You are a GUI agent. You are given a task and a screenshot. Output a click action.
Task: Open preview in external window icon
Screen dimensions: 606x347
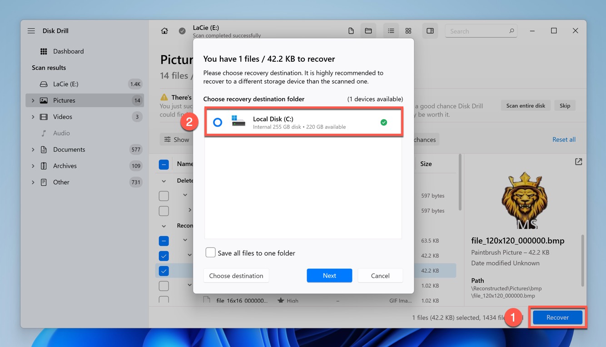click(578, 162)
